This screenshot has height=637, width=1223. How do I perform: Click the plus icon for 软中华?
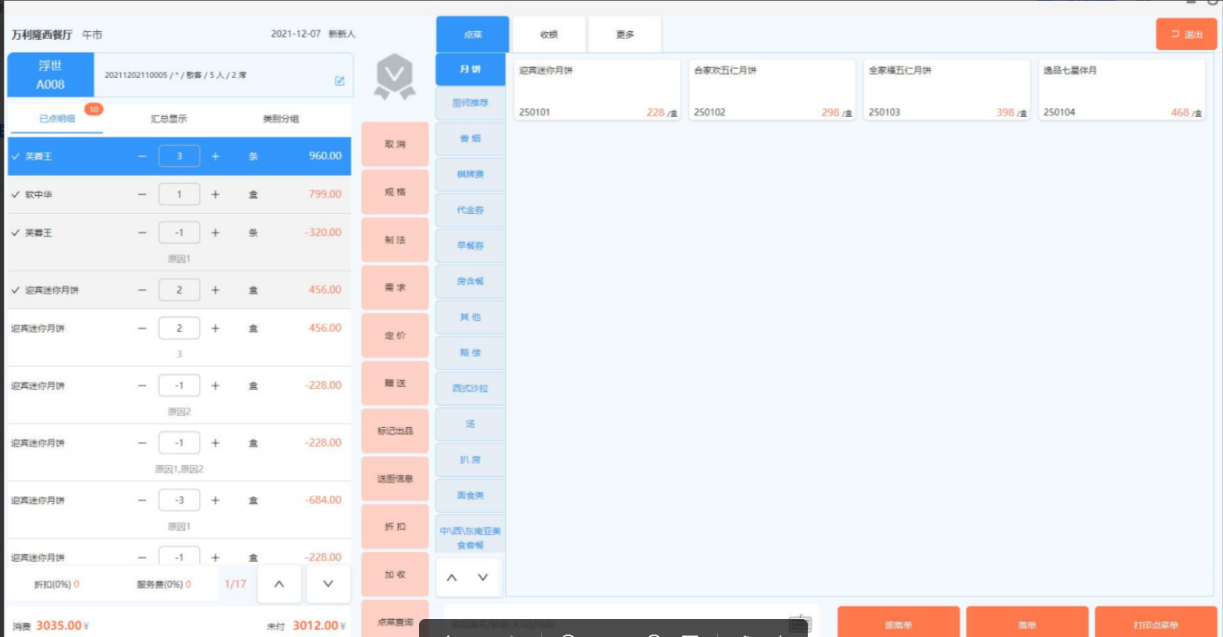(x=215, y=194)
